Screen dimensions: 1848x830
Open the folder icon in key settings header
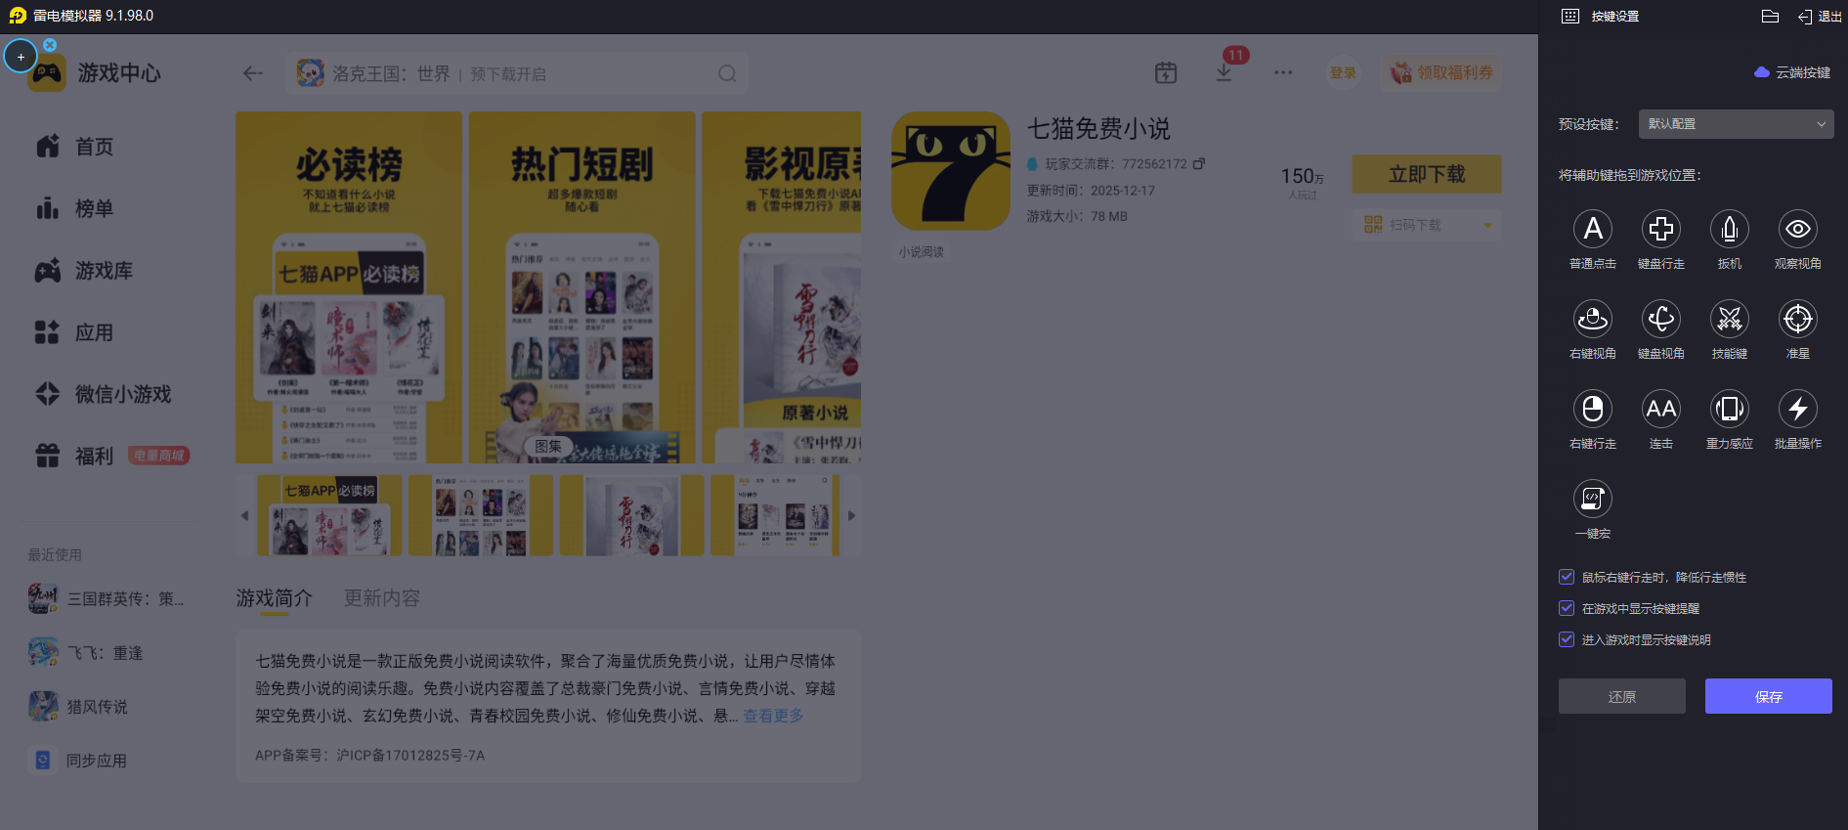pos(1770,17)
